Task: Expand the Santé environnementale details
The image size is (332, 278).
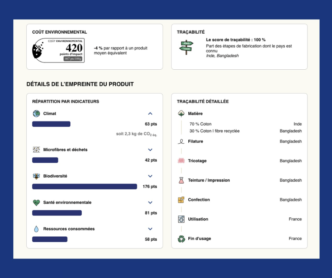Action: click(150, 203)
